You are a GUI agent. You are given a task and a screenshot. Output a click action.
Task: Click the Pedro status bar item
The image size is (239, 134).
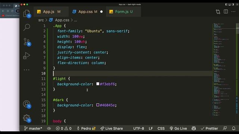(x=86, y=128)
